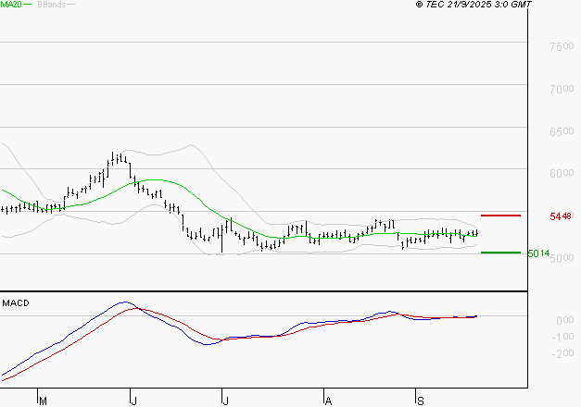Click the MACD indicator panel label
Screen dimensions: 581x407
(x=17, y=302)
